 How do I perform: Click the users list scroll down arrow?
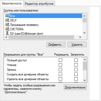click(84, 33)
